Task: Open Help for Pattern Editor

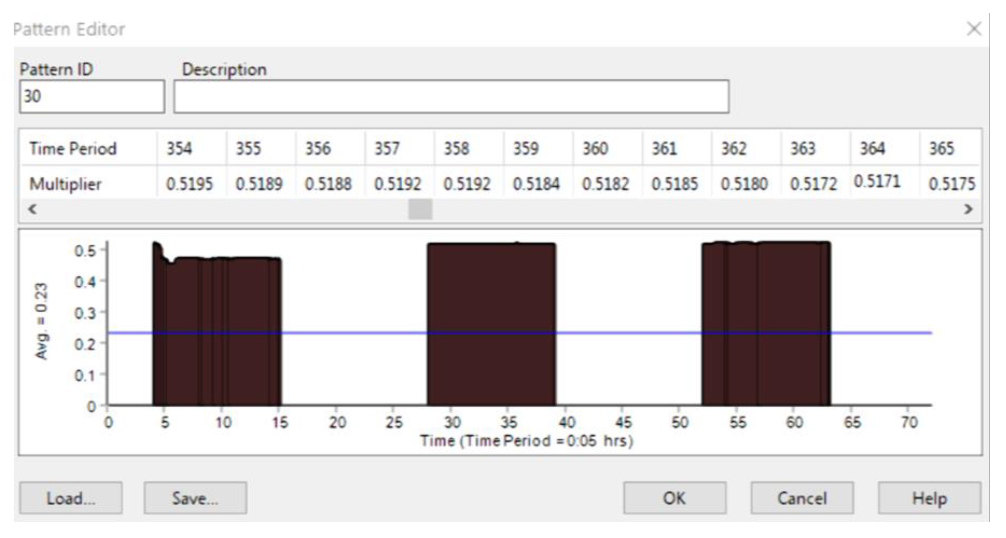Action: pyautogui.click(x=929, y=498)
